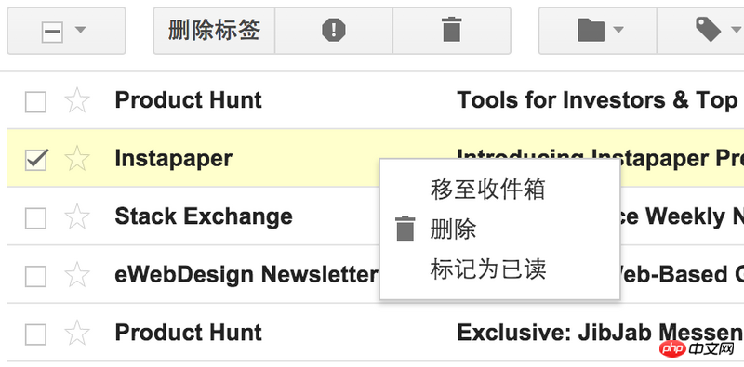This screenshot has height=367, width=744.
Task: Open the labels tag icon
Action: (x=708, y=30)
